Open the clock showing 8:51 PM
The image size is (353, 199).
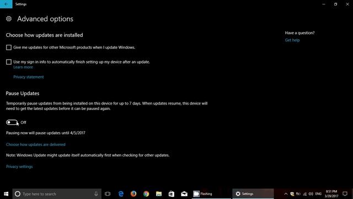pos(331,194)
